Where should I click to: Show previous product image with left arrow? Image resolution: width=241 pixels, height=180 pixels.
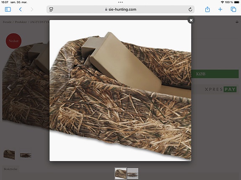(x=9, y=87)
